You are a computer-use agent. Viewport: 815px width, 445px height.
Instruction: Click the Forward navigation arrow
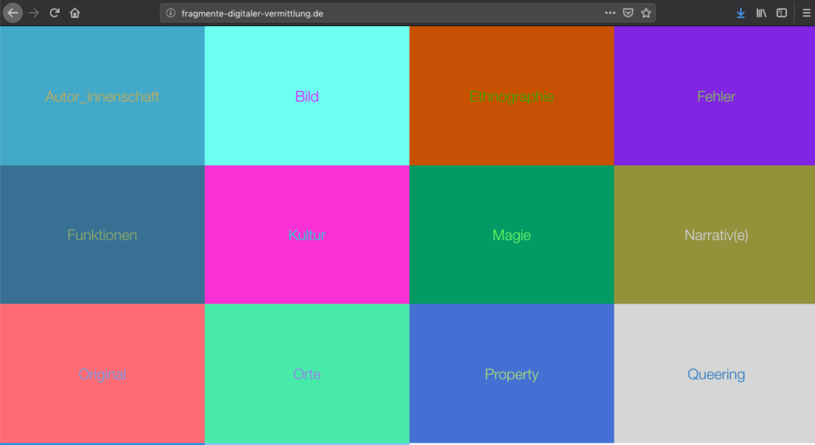tap(34, 13)
